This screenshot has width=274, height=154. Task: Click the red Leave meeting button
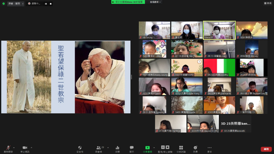[266, 149]
